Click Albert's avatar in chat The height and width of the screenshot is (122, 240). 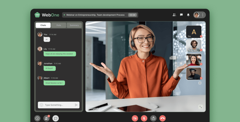coord(40,78)
